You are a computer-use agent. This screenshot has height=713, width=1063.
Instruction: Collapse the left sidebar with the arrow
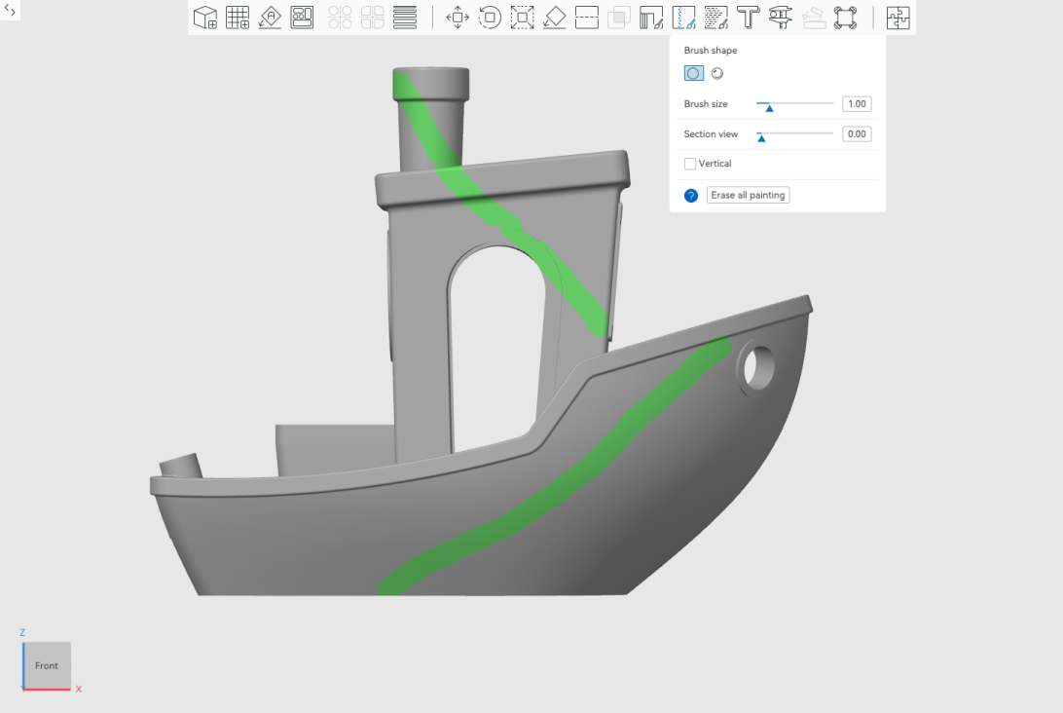(x=10, y=9)
